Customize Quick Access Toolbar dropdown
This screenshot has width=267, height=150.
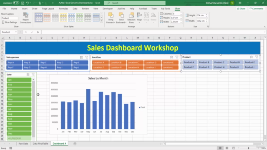pos(53,3)
